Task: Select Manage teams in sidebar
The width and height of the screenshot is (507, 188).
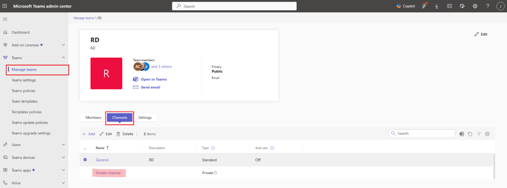Action: [24, 70]
